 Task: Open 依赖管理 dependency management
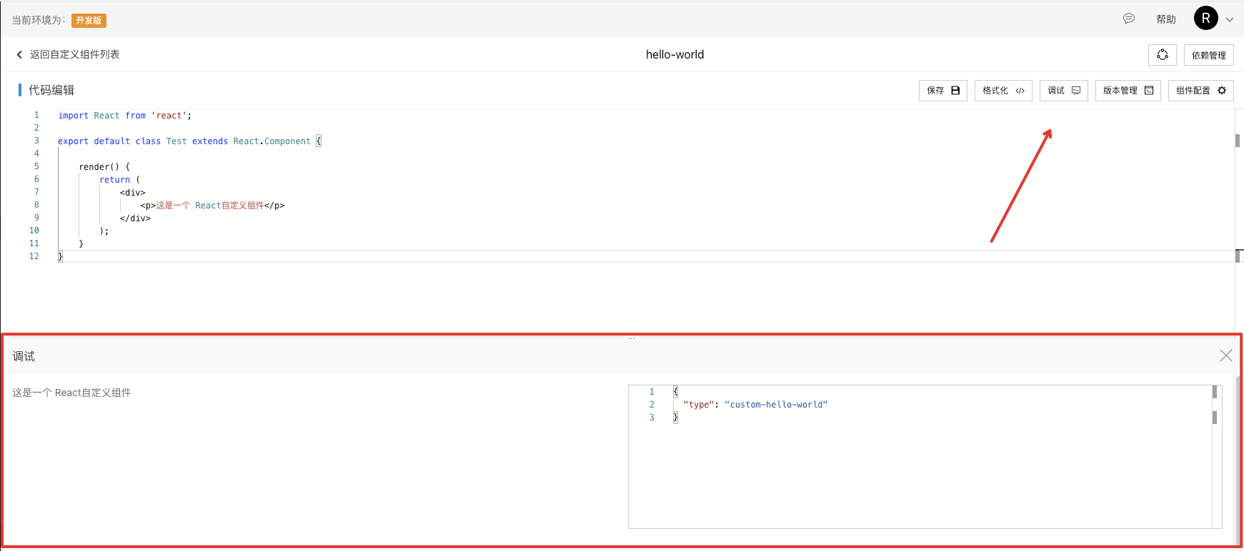(1209, 55)
